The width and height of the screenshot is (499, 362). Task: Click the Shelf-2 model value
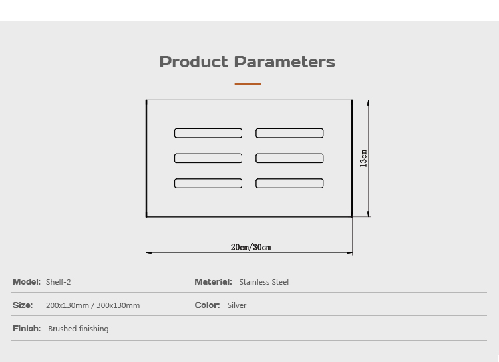(x=59, y=282)
